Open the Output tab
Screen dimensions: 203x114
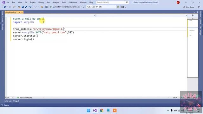click(x=16, y=101)
